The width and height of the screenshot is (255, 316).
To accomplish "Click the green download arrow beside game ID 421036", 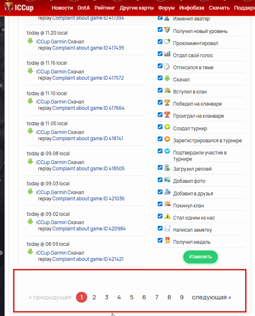I will click(30, 192).
